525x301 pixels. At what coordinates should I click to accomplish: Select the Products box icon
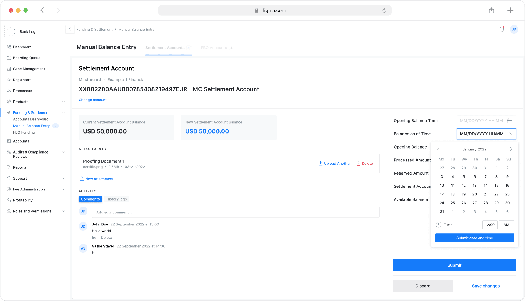coord(9,102)
